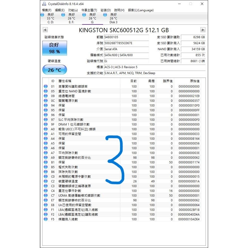Image resolution: width=248 pixels, height=248 pixels.
Task: Click the next disk arrow button
Action: (203, 30)
